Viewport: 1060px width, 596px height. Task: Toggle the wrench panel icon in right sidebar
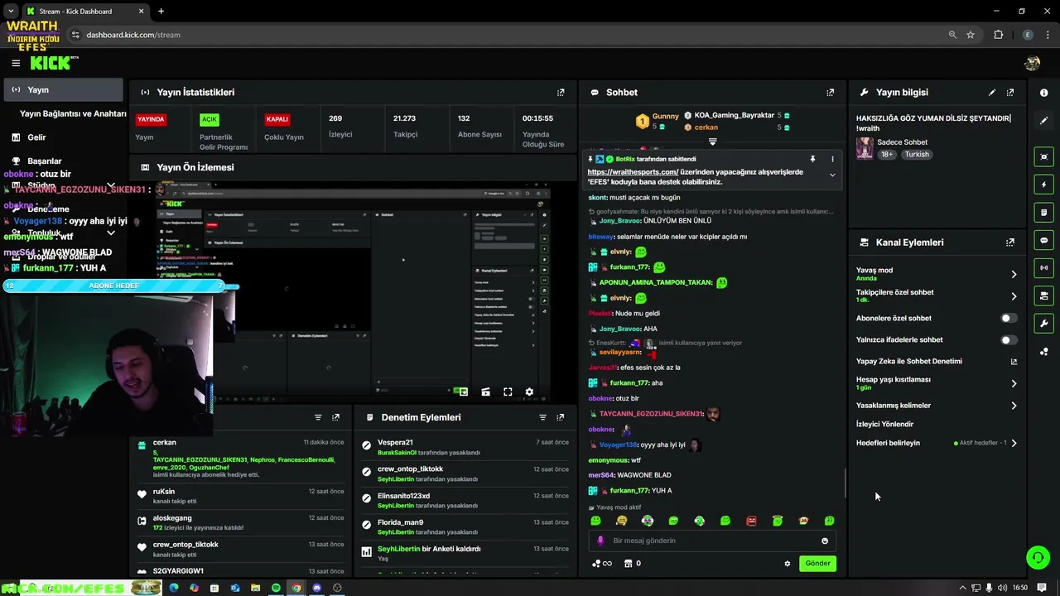coord(1044,324)
